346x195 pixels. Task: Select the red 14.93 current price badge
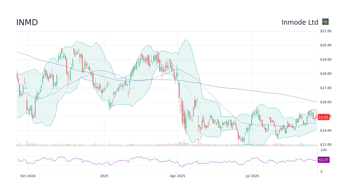323,117
